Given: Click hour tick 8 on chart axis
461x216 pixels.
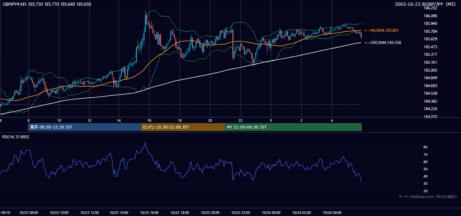Looking at the screenshot, I should [x=28, y=120].
